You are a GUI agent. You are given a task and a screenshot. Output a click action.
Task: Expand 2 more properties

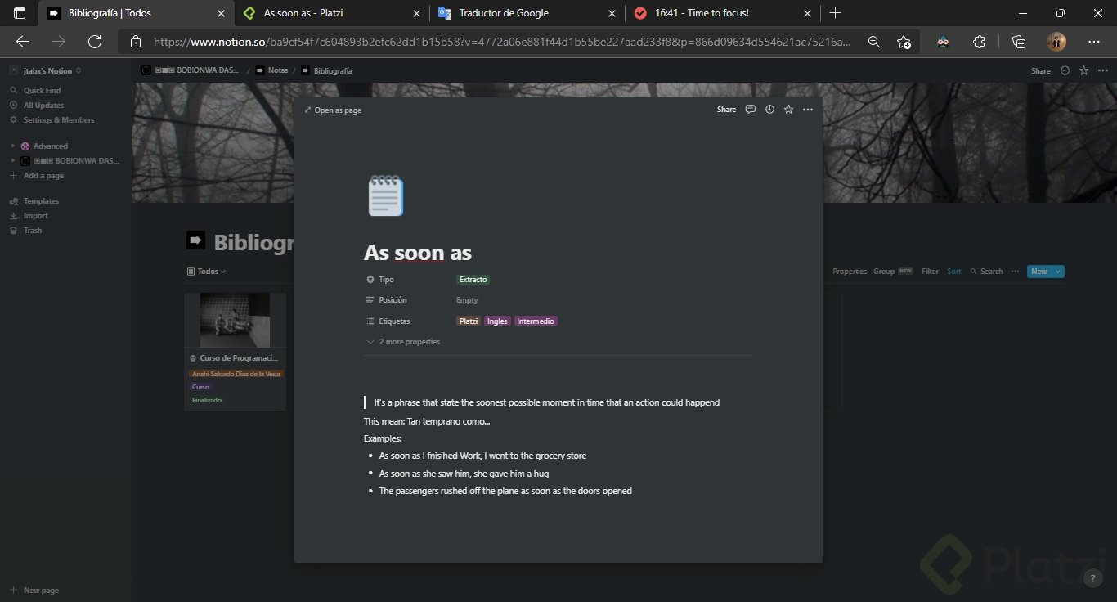pyautogui.click(x=403, y=342)
